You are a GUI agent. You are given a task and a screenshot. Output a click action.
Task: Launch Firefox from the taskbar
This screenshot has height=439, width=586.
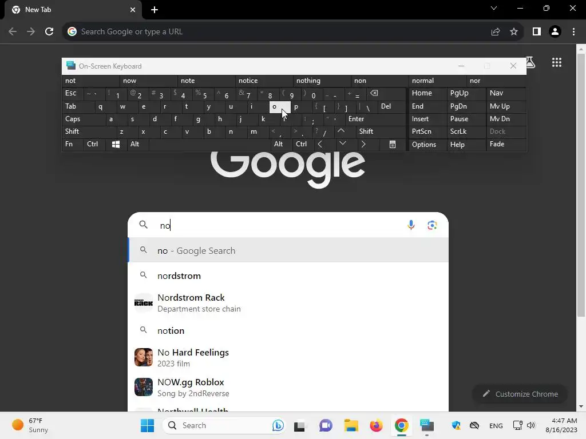(376, 425)
